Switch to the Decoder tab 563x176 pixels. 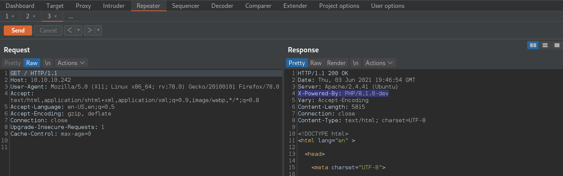click(x=223, y=6)
